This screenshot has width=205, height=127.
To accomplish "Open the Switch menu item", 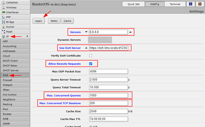I will point(10,27).
